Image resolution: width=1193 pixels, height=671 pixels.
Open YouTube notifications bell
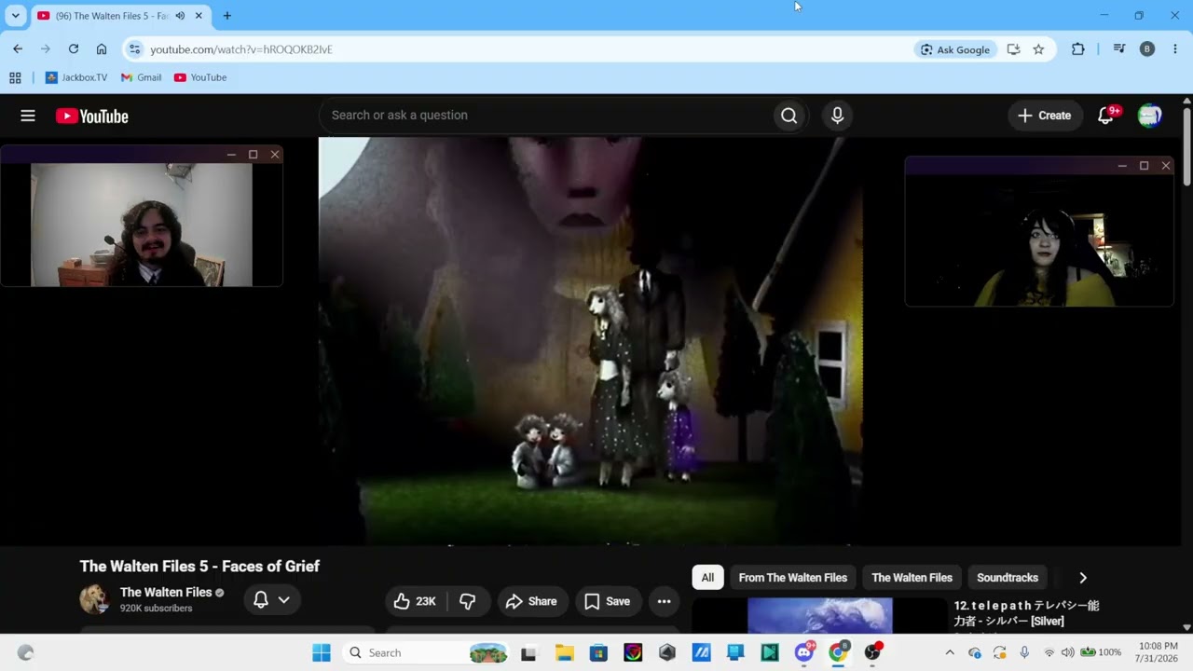point(1105,116)
